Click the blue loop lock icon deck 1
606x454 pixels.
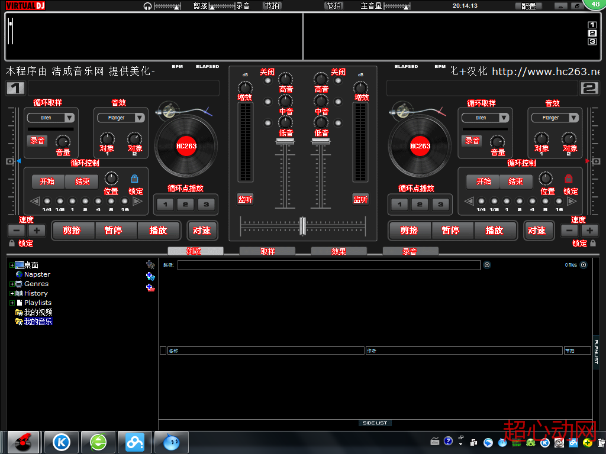(x=134, y=179)
